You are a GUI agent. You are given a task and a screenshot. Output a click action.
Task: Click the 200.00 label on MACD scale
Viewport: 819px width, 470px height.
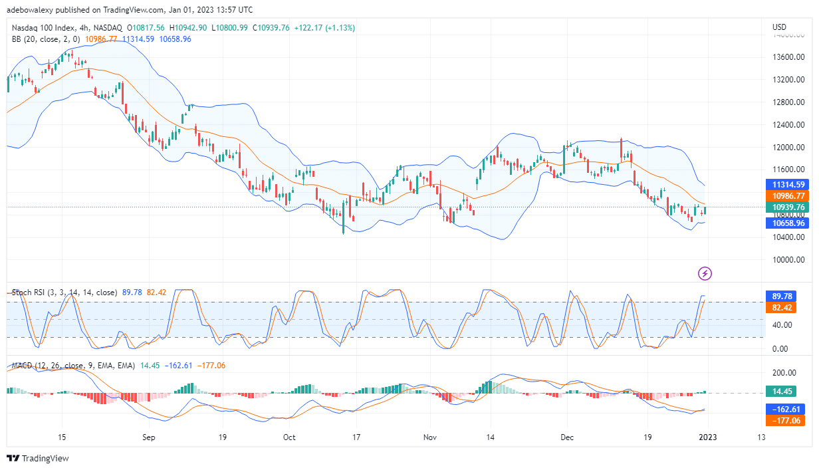784,373
